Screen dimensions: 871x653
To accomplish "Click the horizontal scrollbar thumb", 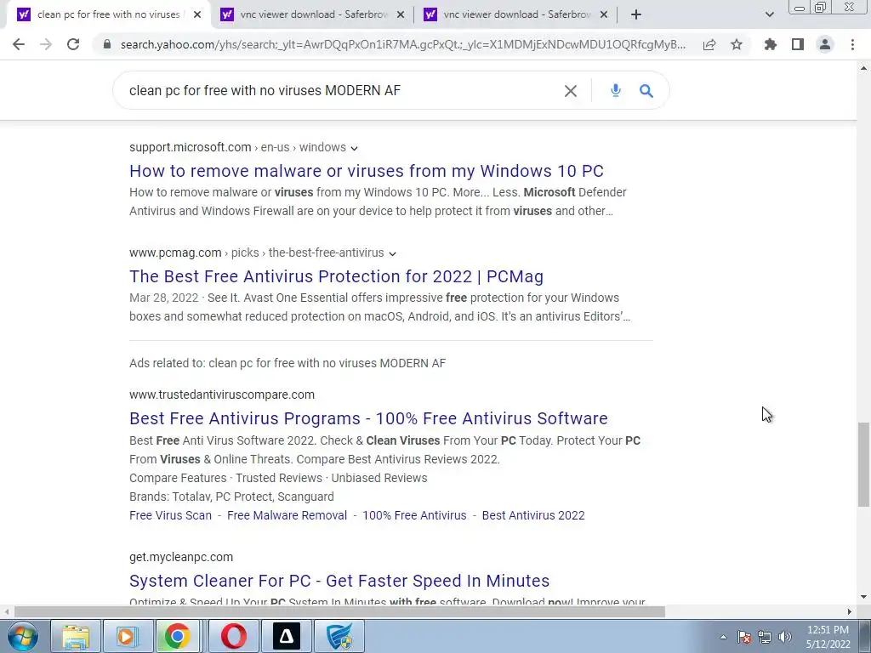I will tap(339, 611).
